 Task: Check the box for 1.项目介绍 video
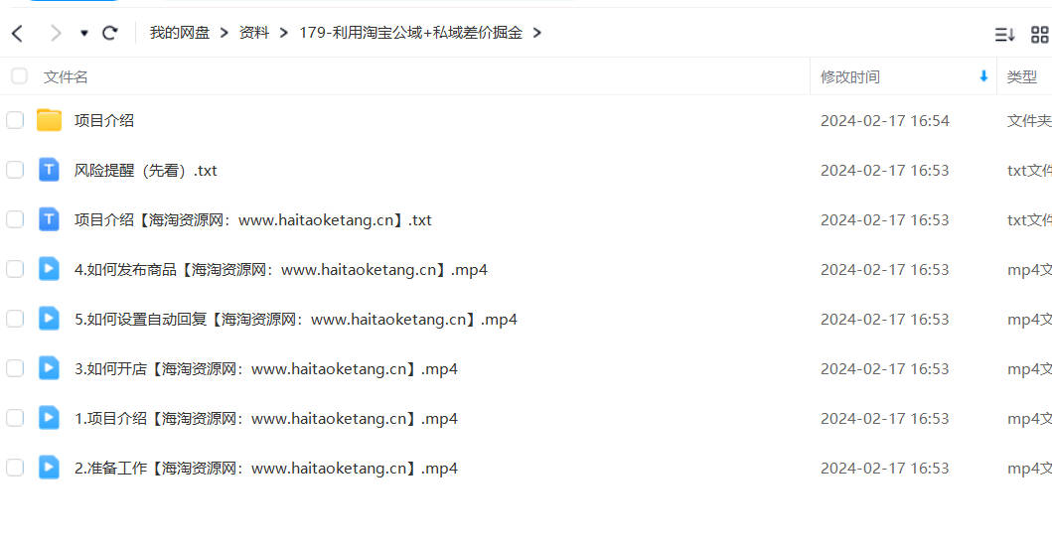click(x=15, y=418)
